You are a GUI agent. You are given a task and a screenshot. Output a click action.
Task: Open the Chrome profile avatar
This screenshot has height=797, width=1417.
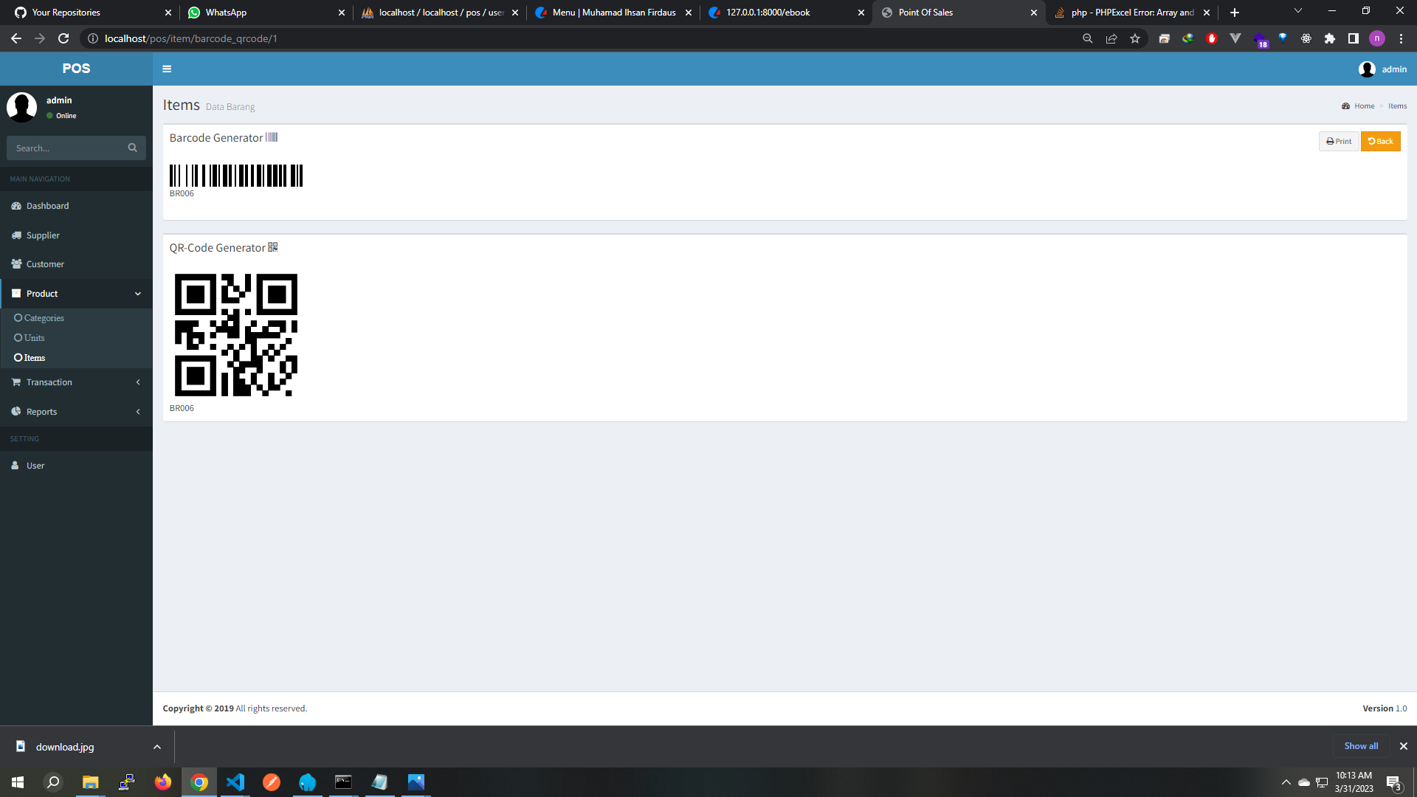(x=1376, y=38)
